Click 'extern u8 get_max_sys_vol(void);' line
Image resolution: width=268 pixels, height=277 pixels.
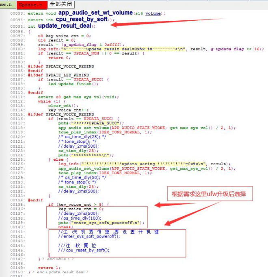point(78,97)
